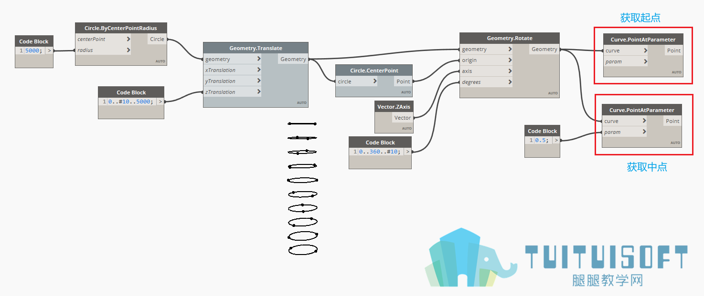Click the 0..360..#10; code field
Screen dimensions: 704x296
[381, 152]
